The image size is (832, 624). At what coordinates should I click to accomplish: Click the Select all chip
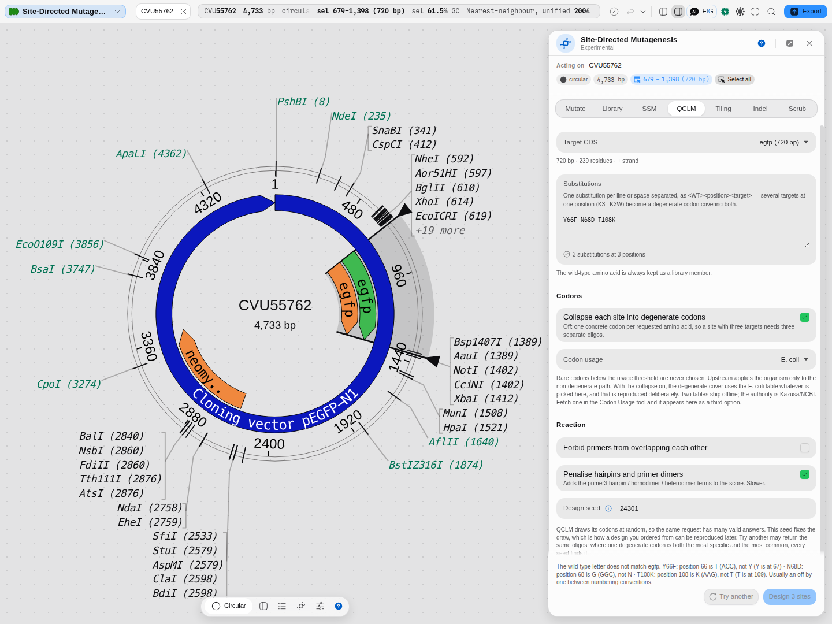click(734, 80)
